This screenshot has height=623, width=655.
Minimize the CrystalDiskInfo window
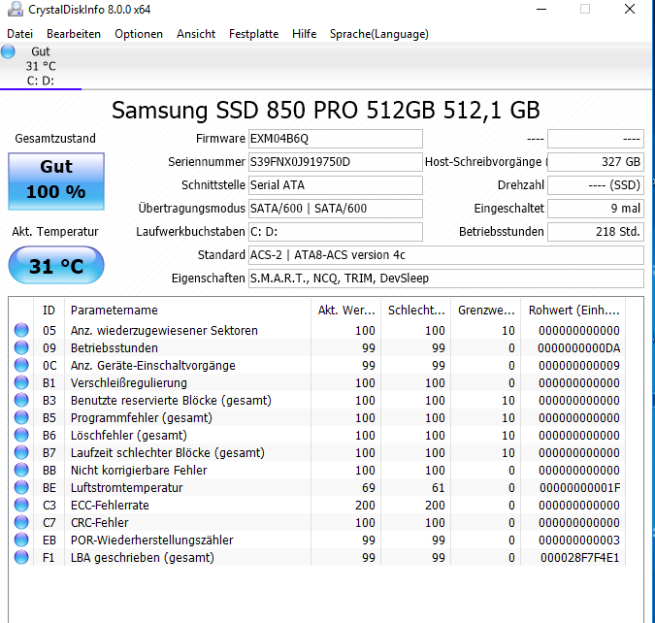(541, 9)
